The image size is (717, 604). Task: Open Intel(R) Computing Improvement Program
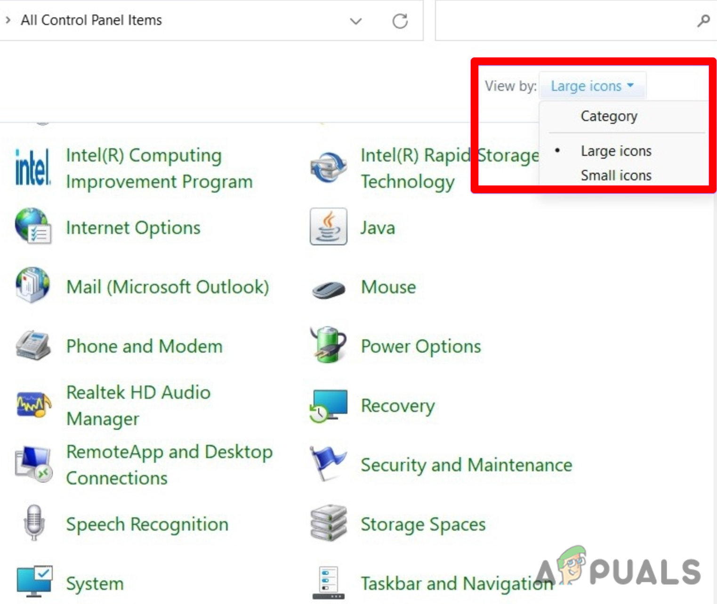(159, 168)
